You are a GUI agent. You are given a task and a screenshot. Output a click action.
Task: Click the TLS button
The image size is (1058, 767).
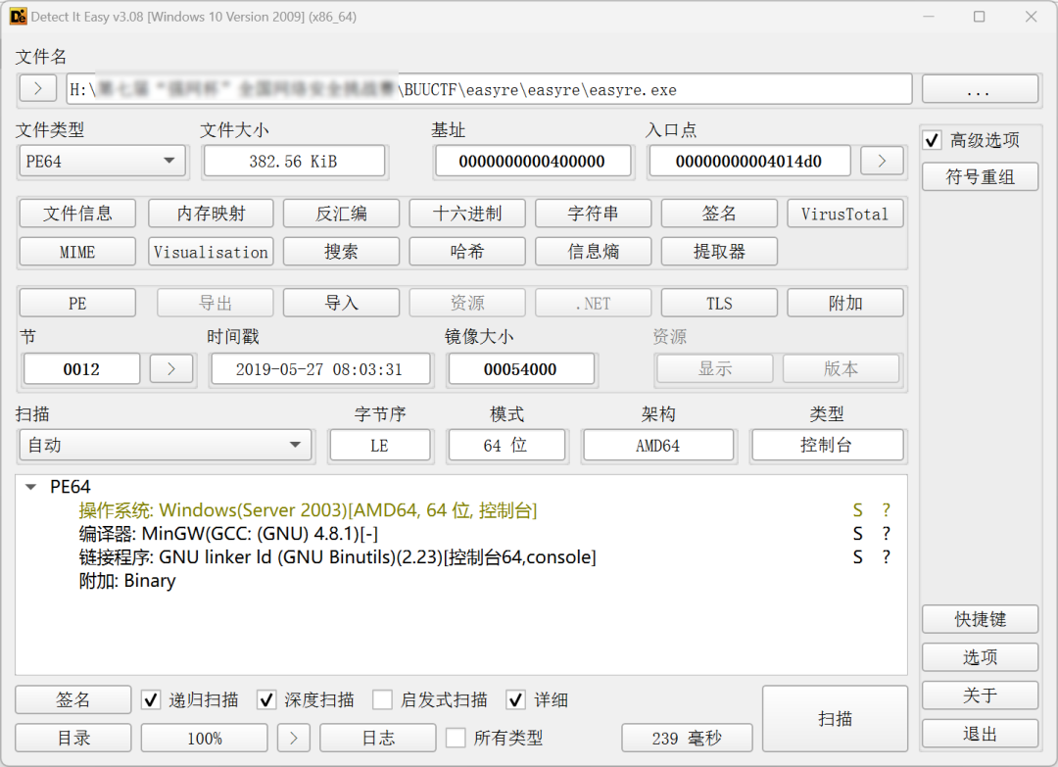(719, 303)
